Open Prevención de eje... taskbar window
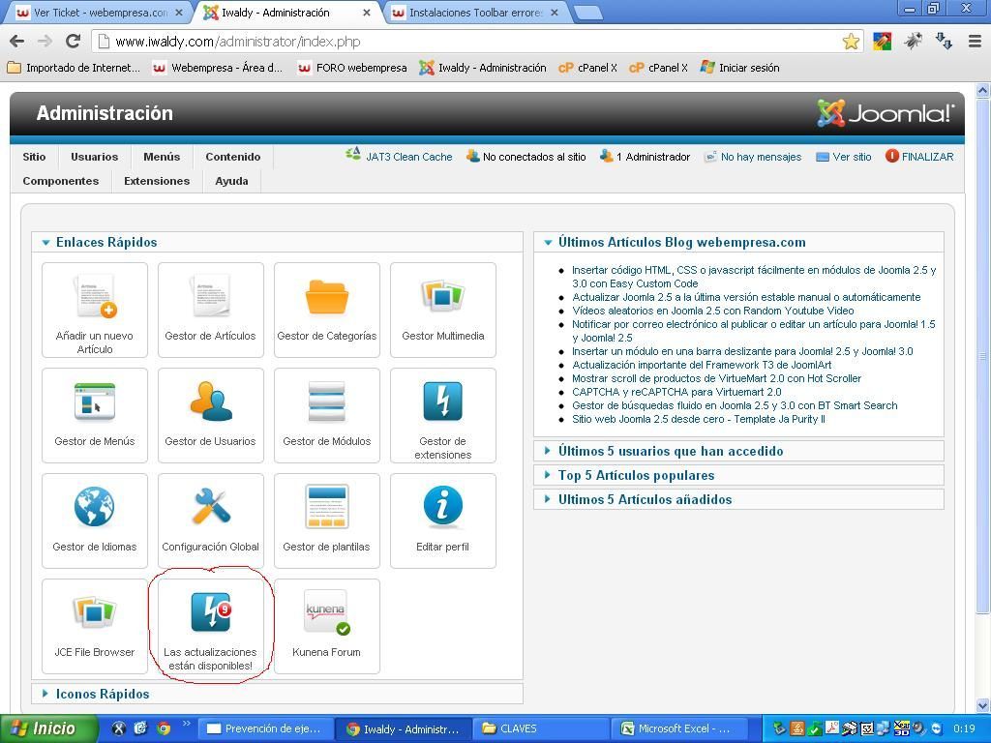The height and width of the screenshot is (743, 991). [x=266, y=728]
